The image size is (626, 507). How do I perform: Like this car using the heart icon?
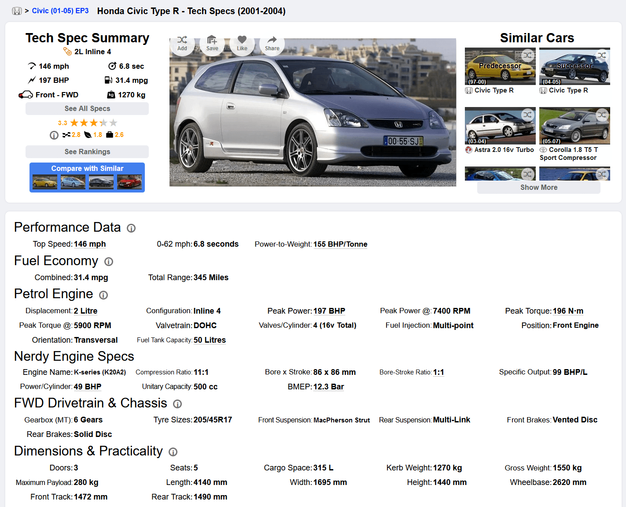pyautogui.click(x=242, y=42)
